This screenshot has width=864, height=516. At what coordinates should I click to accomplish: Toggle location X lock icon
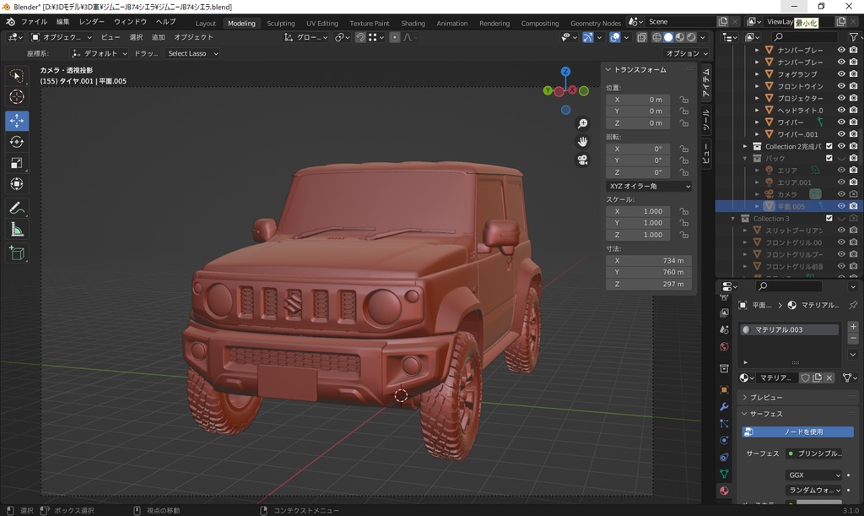point(683,100)
